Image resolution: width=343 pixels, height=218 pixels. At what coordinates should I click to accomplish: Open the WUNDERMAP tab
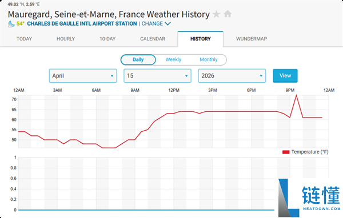(x=252, y=39)
